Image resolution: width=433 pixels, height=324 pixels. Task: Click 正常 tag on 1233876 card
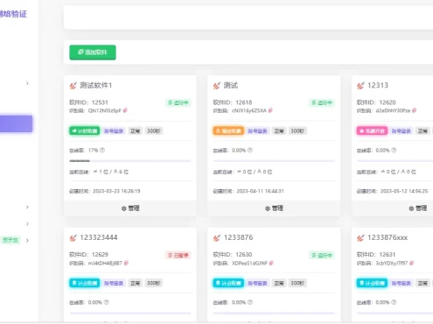click(279, 283)
